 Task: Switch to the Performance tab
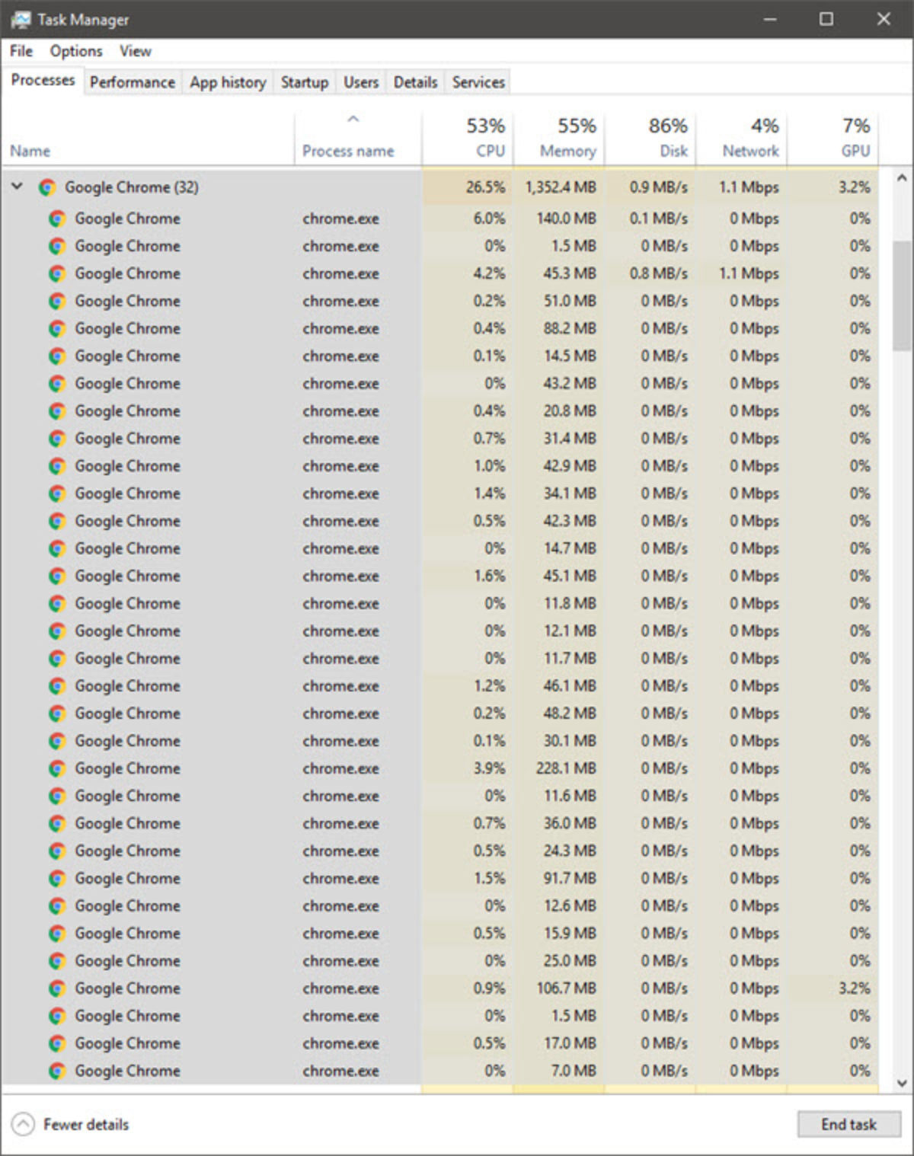(133, 82)
